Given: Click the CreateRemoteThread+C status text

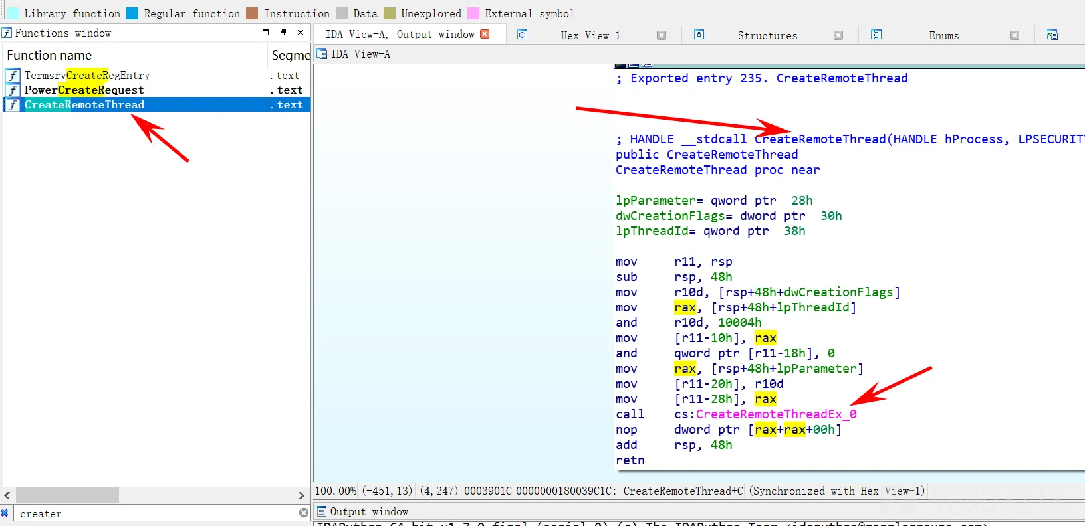Looking at the screenshot, I should pyautogui.click(x=683, y=491).
